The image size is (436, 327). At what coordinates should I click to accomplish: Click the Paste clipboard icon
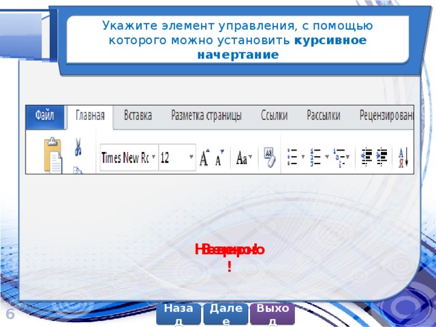point(53,155)
